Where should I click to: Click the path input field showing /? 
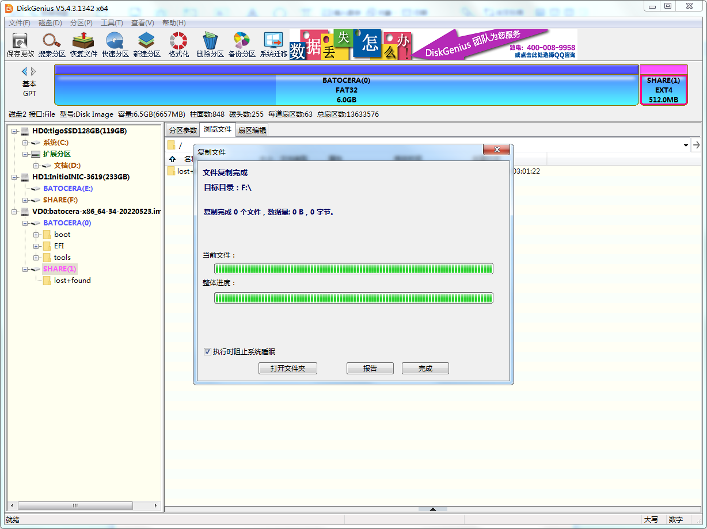423,145
